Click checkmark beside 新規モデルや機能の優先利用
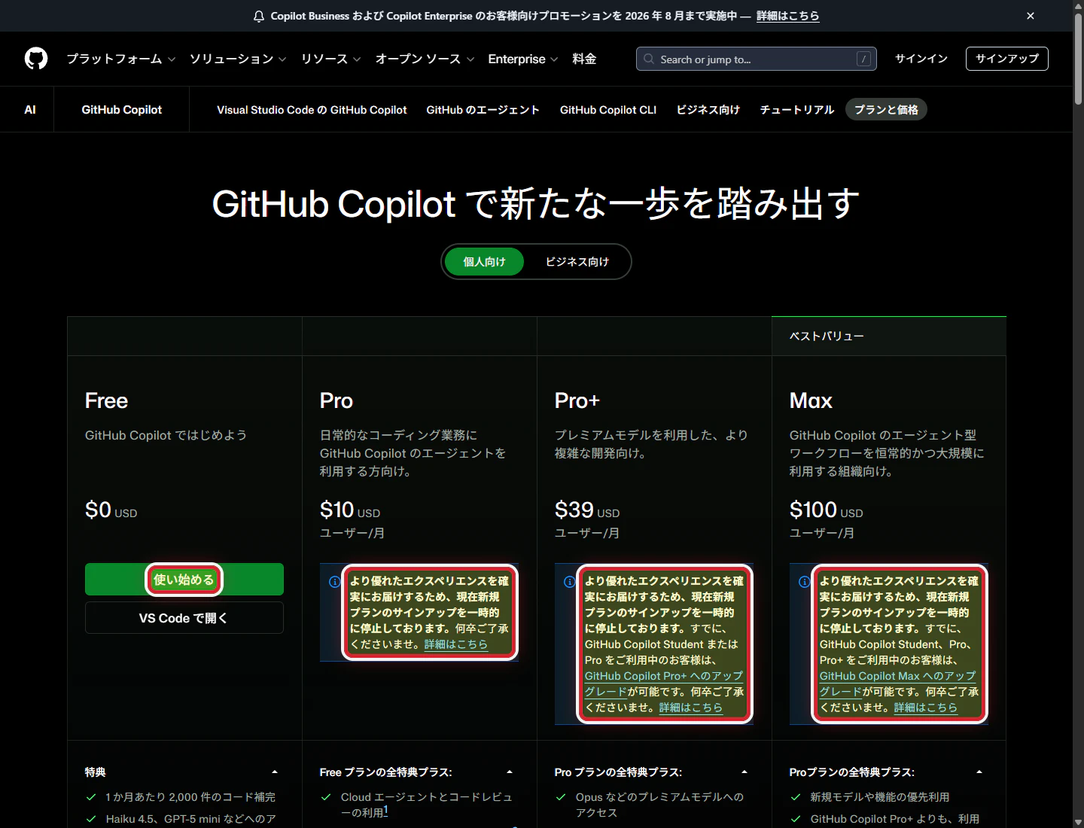 click(796, 797)
